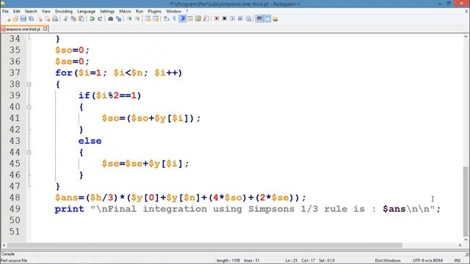Click the Stop Recording macro icon
The width and height of the screenshot is (470, 264).
(224, 19)
